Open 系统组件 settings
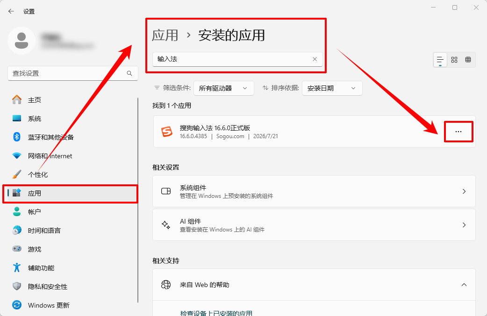487x316 pixels. click(x=314, y=191)
